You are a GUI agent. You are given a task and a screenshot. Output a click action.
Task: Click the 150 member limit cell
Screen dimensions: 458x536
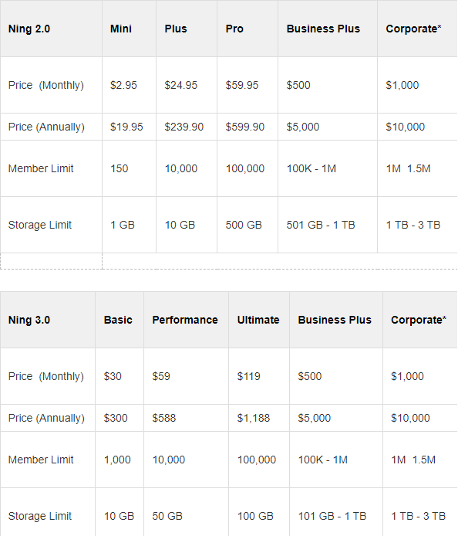pos(129,168)
